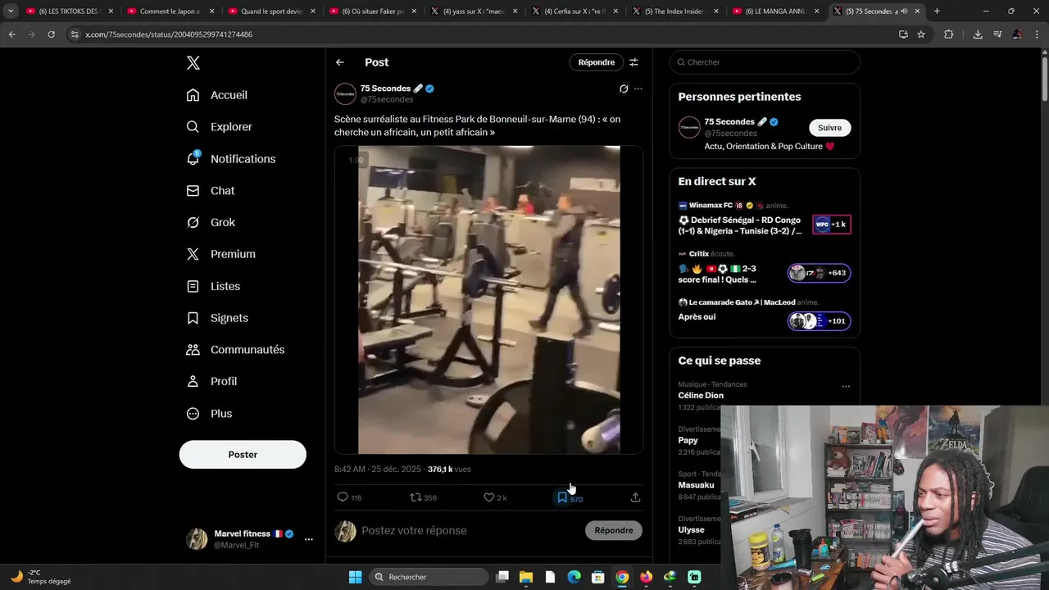The width and height of the screenshot is (1049, 590).
Task: Share the post via share icon
Action: (635, 497)
